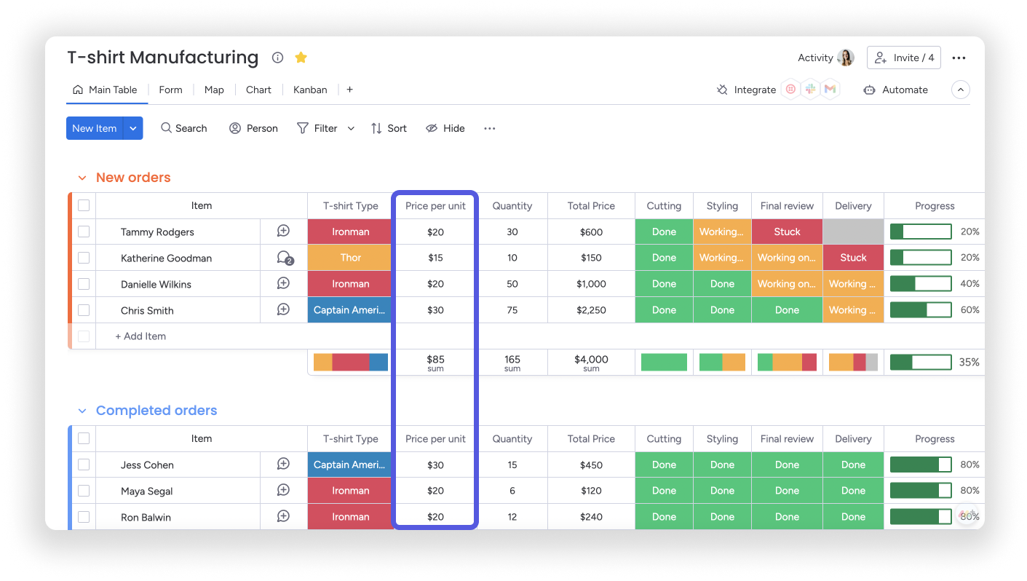Click Quantity column header in New orders
The width and height of the screenshot is (1027, 581).
pyautogui.click(x=512, y=205)
